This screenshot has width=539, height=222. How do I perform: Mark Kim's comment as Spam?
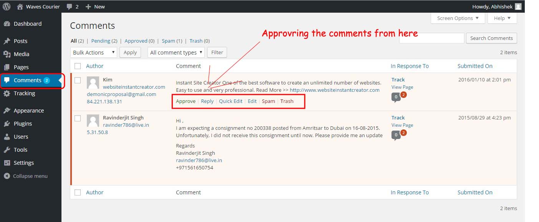coord(269,101)
